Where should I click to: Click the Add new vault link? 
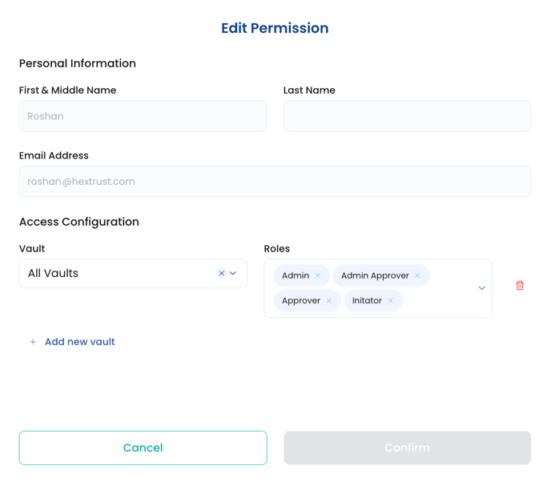(80, 342)
